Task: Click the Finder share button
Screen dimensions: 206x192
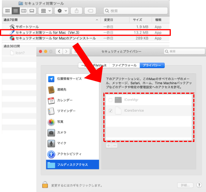Action: [x=76, y=11]
